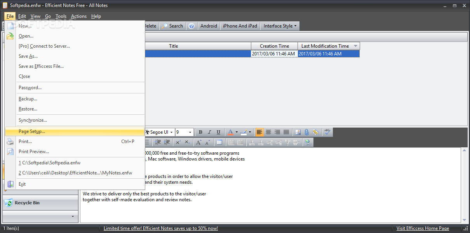Viewport: 470px width, 233px height.
Task: Click the grow font size icon
Action: point(199,142)
